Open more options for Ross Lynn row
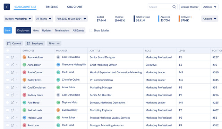The height and width of the screenshot is (129, 222). pos(17,125)
